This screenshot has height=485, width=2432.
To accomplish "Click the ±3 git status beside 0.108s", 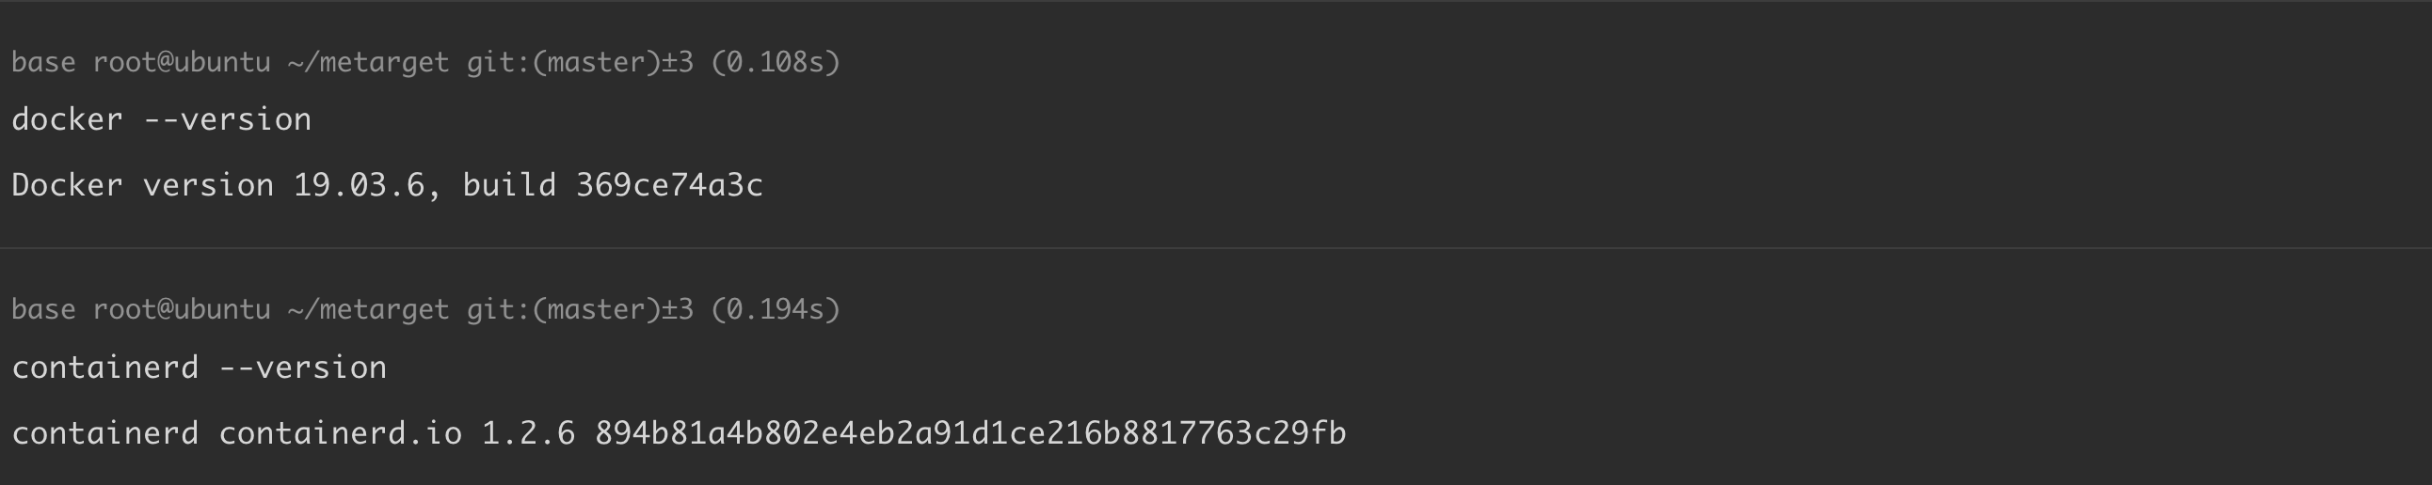I will click(677, 62).
